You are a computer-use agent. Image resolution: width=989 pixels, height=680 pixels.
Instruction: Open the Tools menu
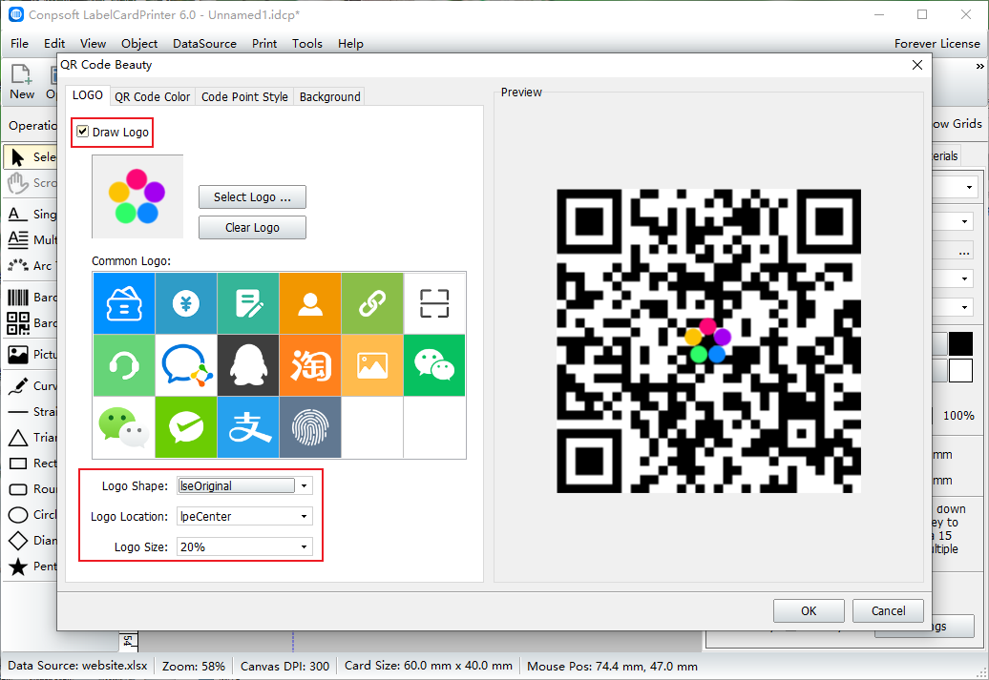pyautogui.click(x=307, y=44)
